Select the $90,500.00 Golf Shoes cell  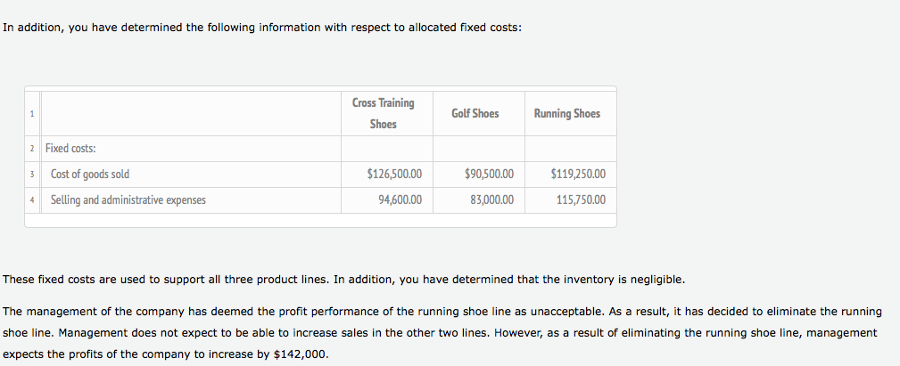tap(489, 175)
